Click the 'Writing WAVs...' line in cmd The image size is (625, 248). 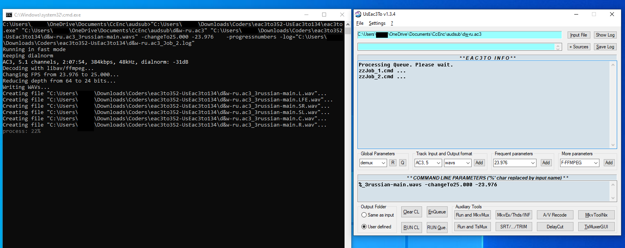tap(26, 87)
